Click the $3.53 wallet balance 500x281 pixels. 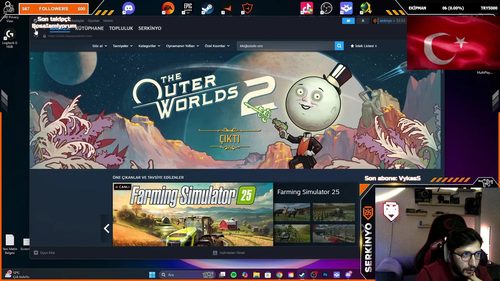point(401,21)
